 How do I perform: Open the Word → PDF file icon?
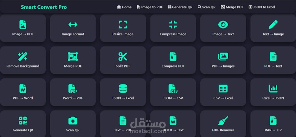(x=73, y=89)
